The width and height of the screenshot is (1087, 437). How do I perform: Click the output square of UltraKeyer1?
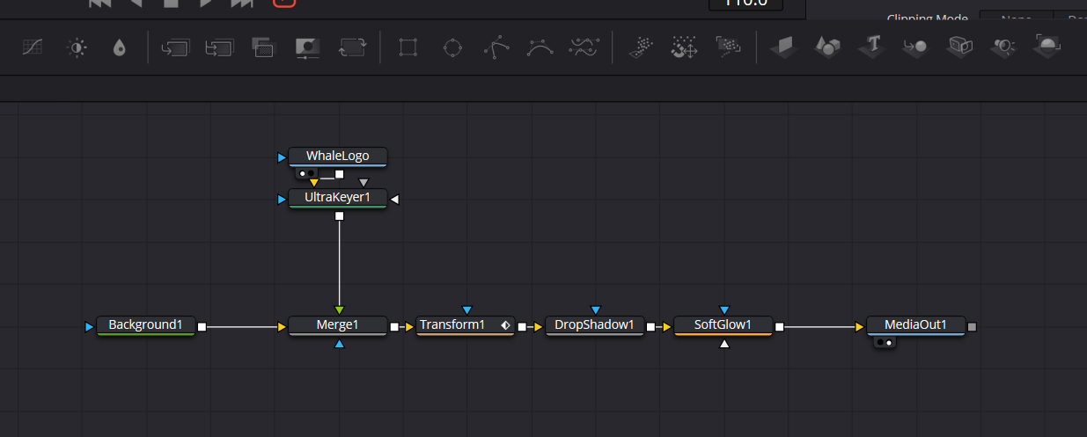(339, 216)
